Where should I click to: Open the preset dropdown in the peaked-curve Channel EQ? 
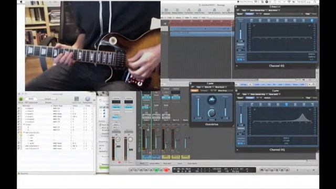pos(283,98)
